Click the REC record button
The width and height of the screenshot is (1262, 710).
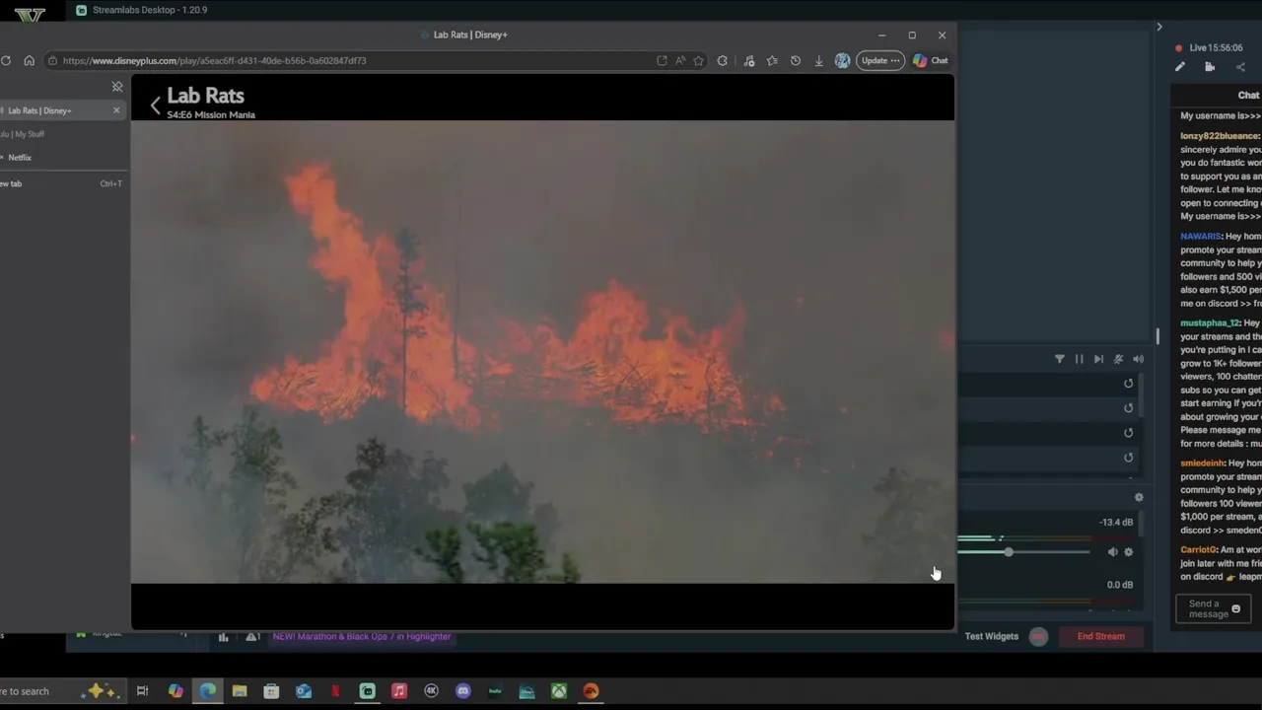(x=1038, y=636)
